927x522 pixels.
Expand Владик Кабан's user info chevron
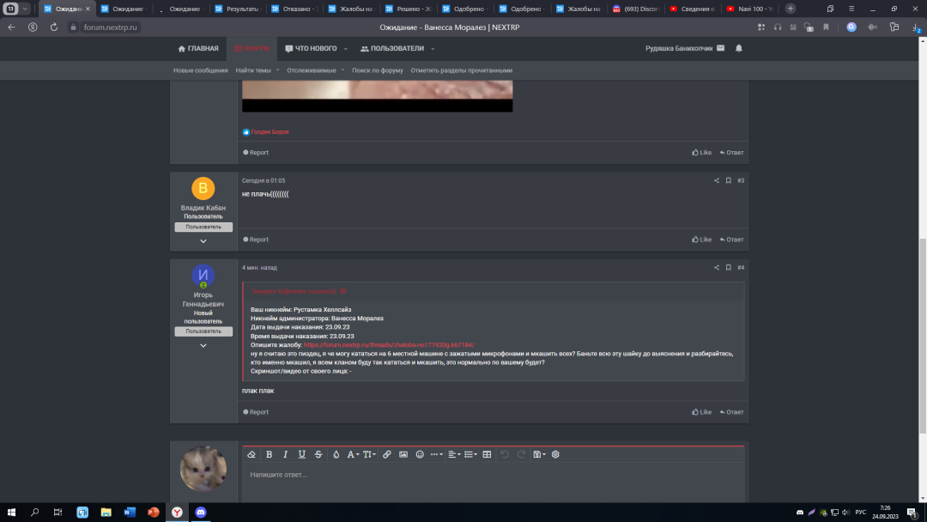[x=203, y=241]
